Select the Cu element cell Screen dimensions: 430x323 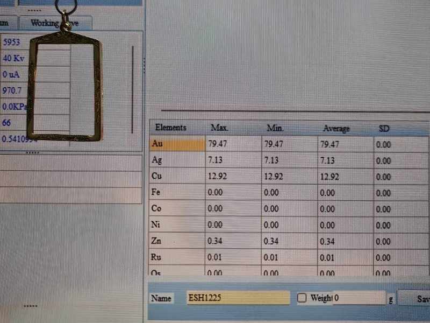(x=177, y=177)
